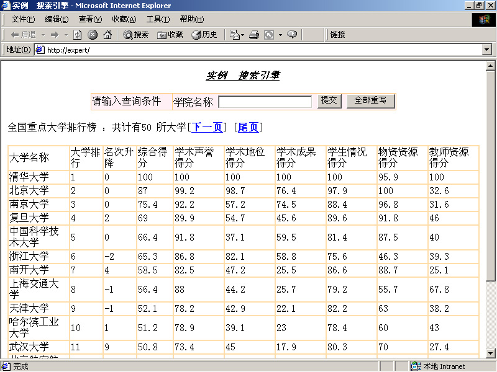Click the scrollbar up arrow
497x372 pixels.
coord(490,66)
